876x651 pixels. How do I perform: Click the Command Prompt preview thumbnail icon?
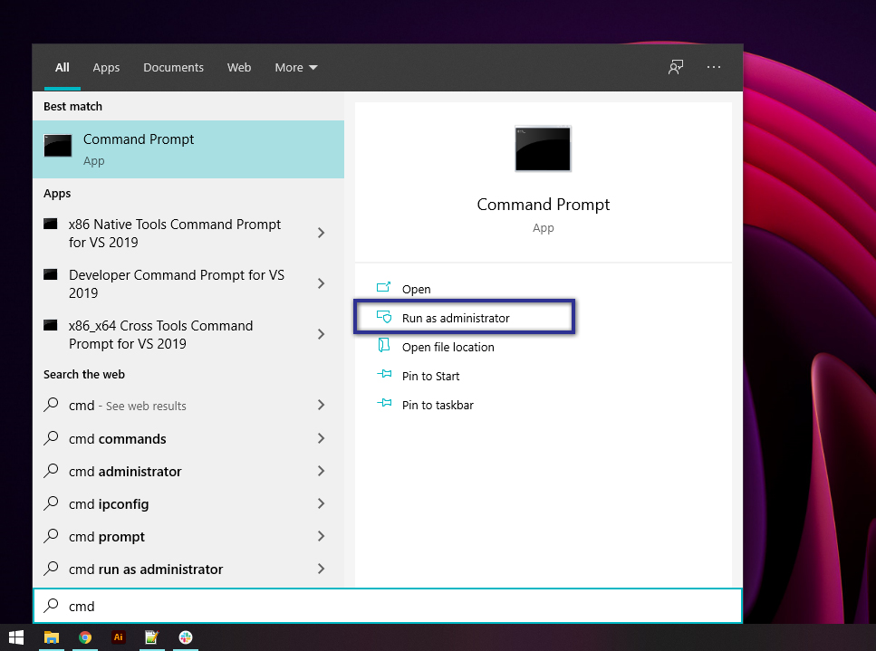coord(543,148)
